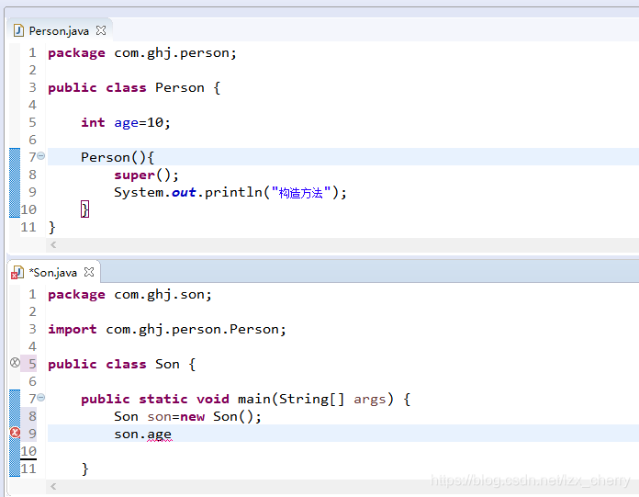Switch to the Person.java editor tab
The height and width of the screenshot is (497, 639).
pyautogui.click(x=59, y=31)
